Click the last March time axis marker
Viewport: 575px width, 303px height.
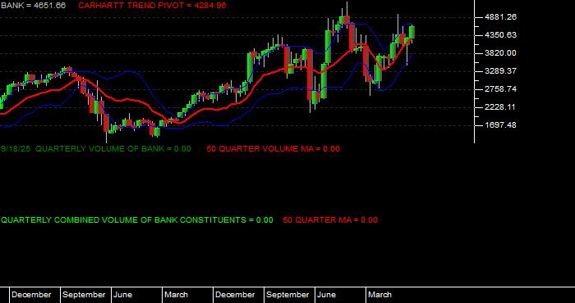coord(379,295)
